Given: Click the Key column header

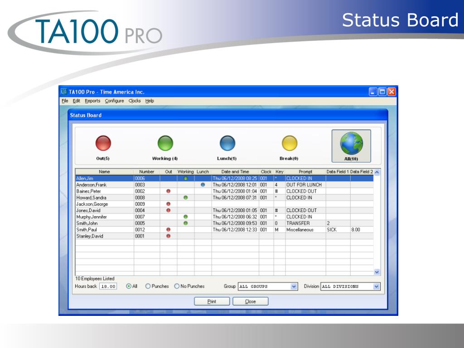Looking at the screenshot, I should coord(280,172).
